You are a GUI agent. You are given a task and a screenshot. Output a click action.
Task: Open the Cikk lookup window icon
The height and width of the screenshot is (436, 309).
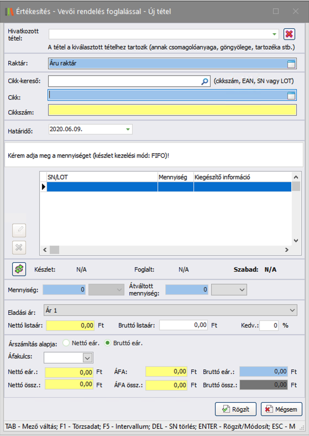pyautogui.click(x=291, y=95)
